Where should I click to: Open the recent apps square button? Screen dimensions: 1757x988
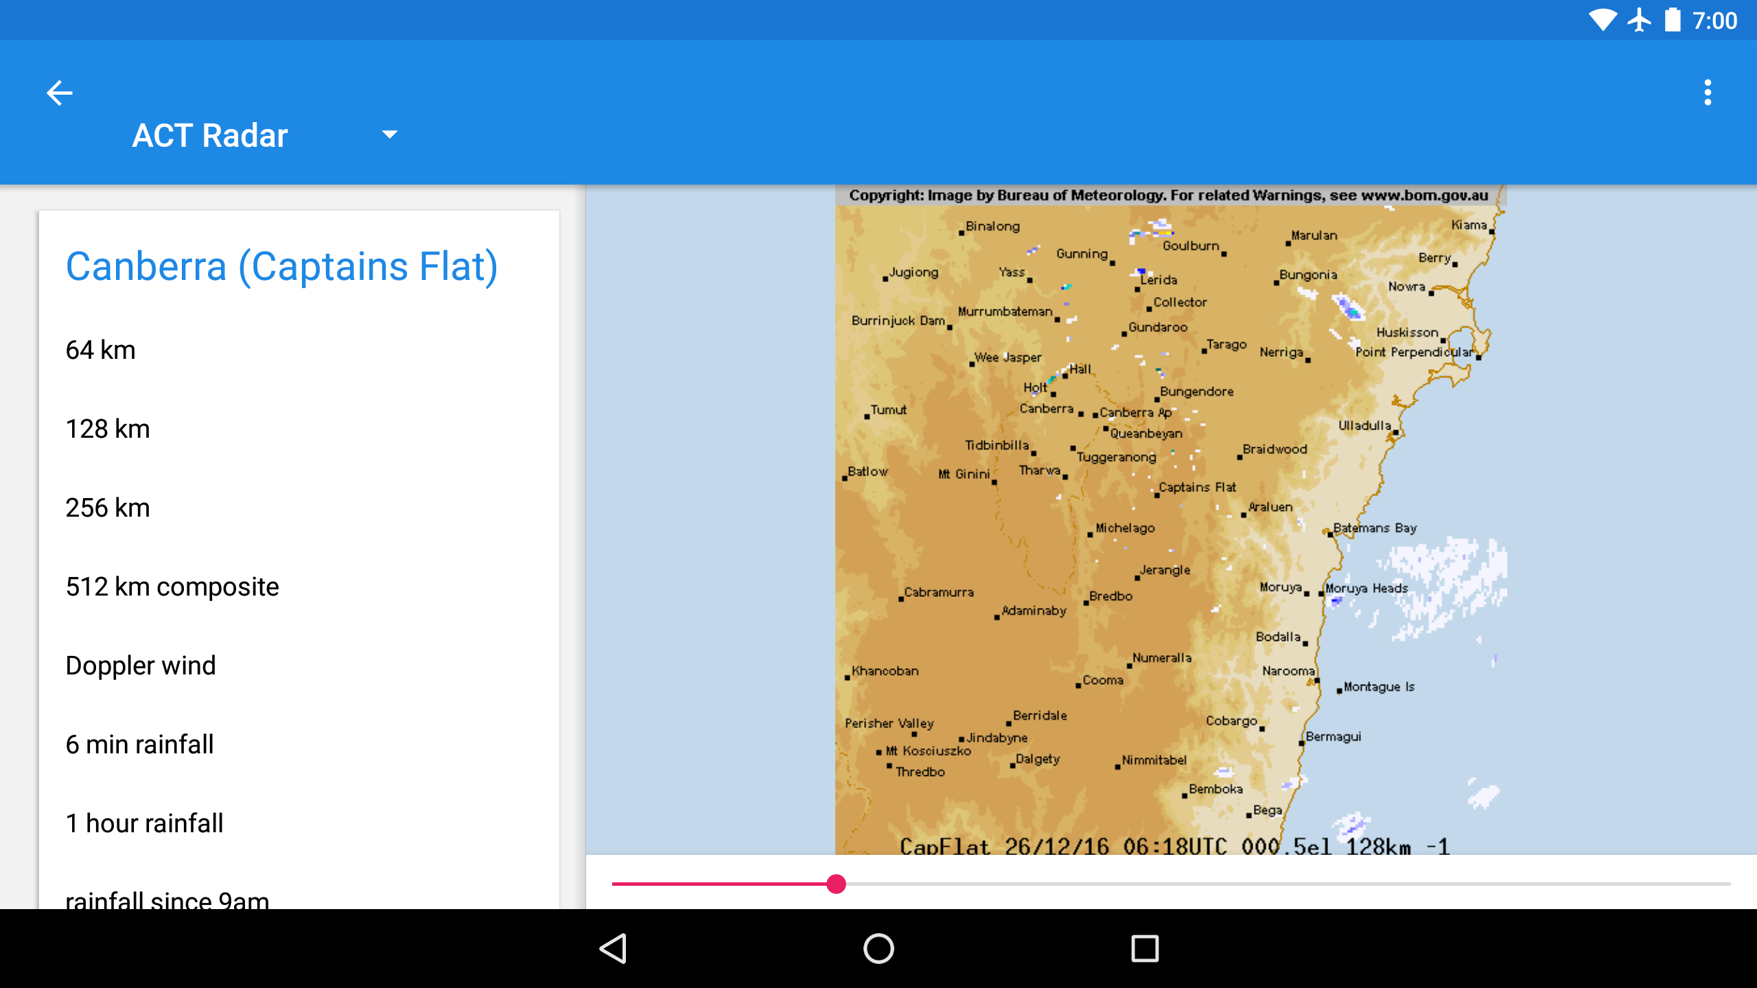(1144, 949)
